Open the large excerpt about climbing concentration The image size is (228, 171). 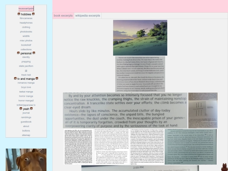point(125,110)
